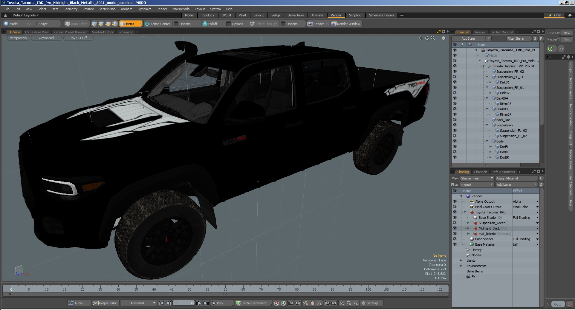Toggle visibility of Base Material layer

[x=455, y=244]
